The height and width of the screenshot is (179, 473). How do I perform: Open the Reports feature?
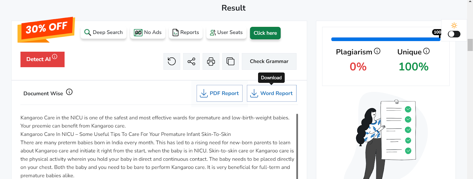pyautogui.click(x=186, y=32)
